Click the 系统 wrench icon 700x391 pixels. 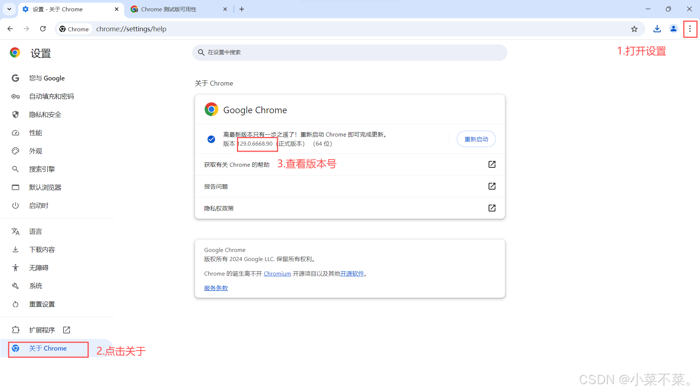pyautogui.click(x=15, y=286)
